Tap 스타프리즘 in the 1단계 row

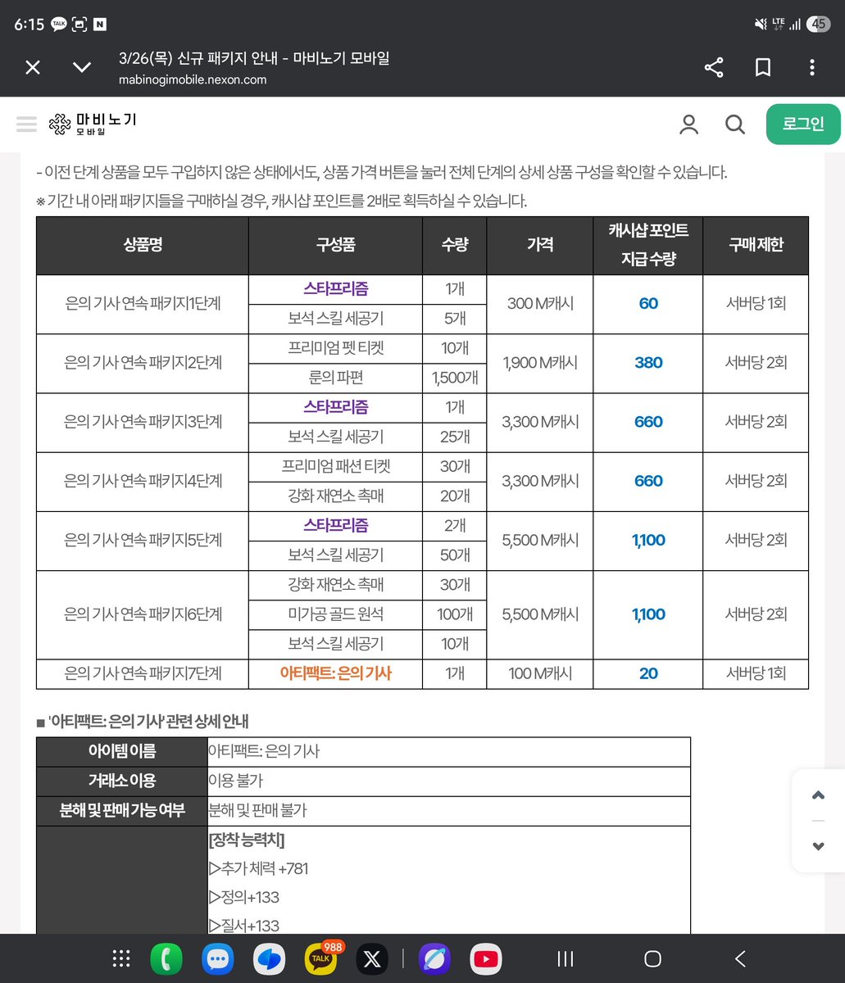click(x=335, y=289)
